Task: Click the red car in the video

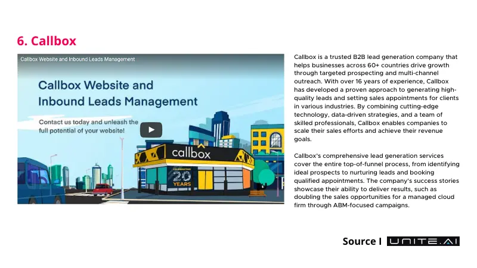Action: coord(103,189)
